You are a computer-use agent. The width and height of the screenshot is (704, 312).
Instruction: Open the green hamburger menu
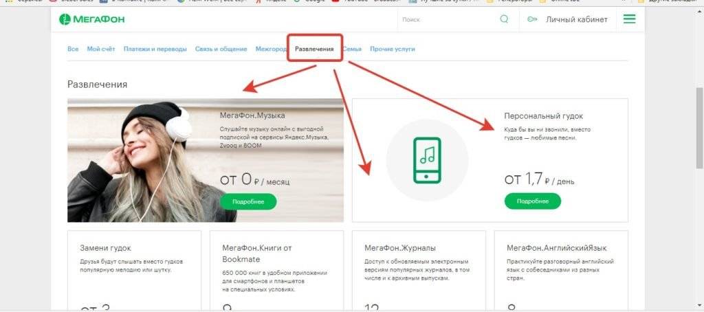pyautogui.click(x=629, y=19)
